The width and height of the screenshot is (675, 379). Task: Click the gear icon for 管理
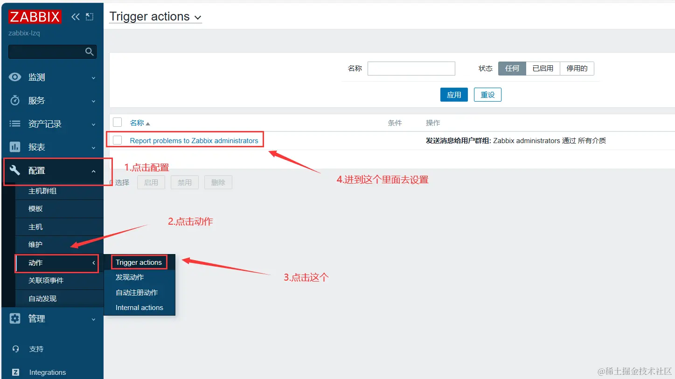(x=15, y=318)
